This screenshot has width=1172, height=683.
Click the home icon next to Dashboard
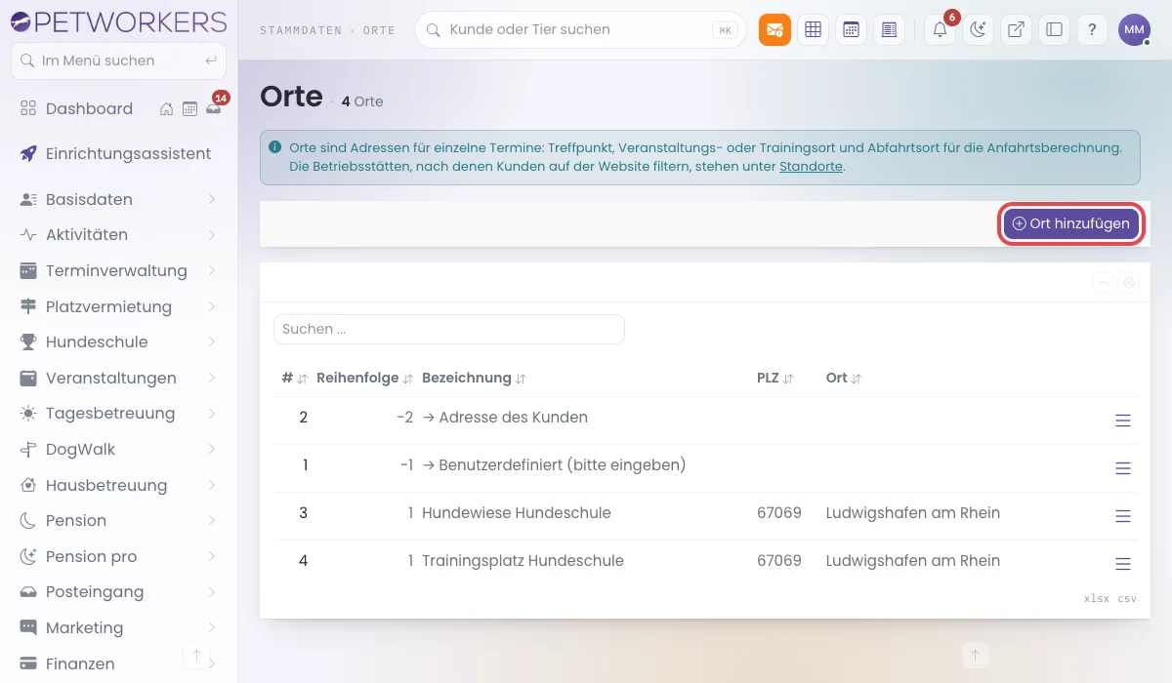(x=167, y=109)
